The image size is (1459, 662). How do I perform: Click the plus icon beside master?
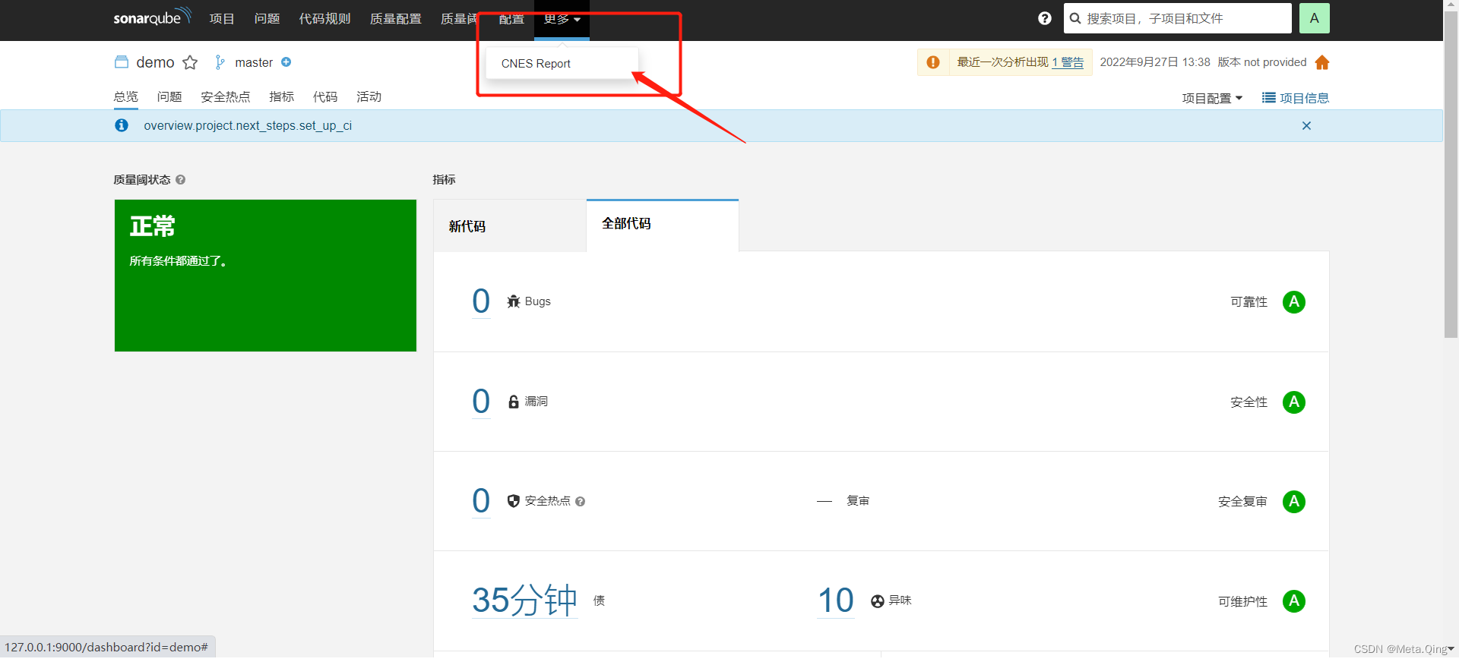(x=286, y=62)
